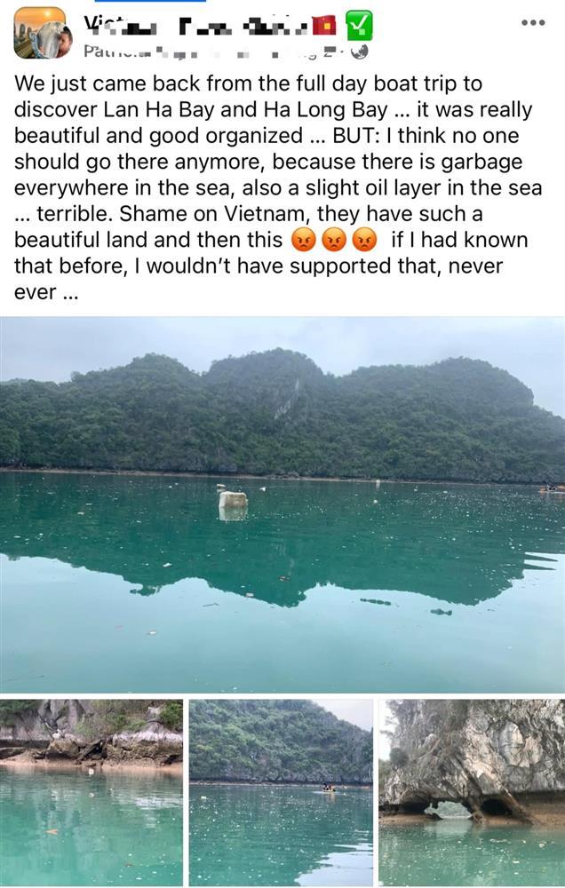Open the blurred group and date line
Image resolution: width=565 pixels, height=888 pixels.
click(215, 52)
